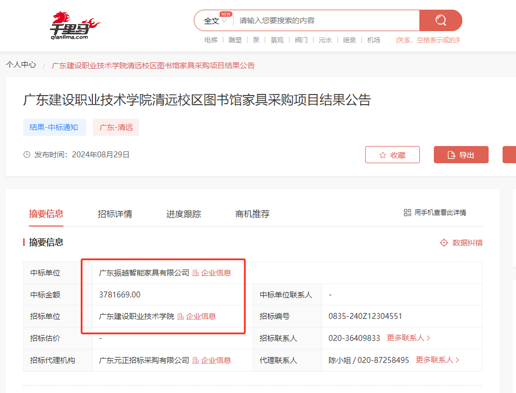Open 企业信息 for 广东建设职业技术学院
516x393 pixels.
(x=201, y=317)
